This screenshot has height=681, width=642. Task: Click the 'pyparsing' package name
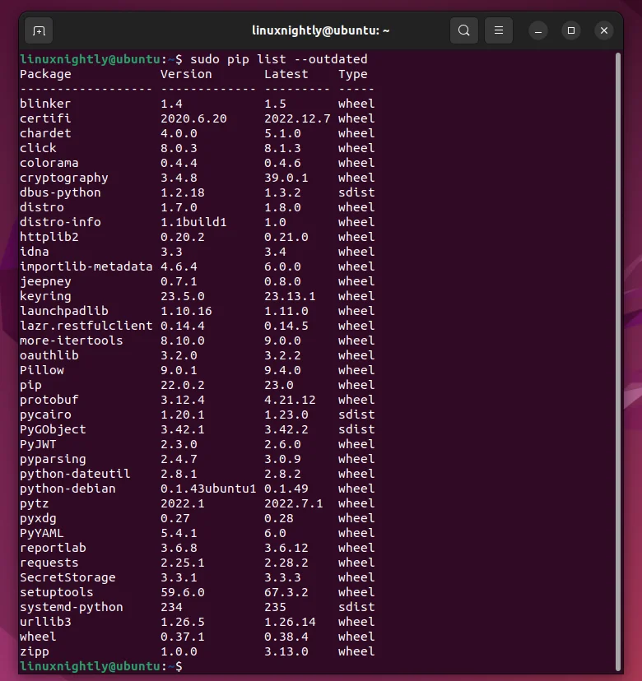(53, 459)
